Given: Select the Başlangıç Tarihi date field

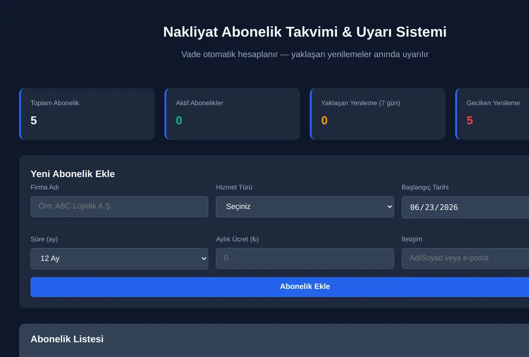Looking at the screenshot, I should [x=465, y=207].
